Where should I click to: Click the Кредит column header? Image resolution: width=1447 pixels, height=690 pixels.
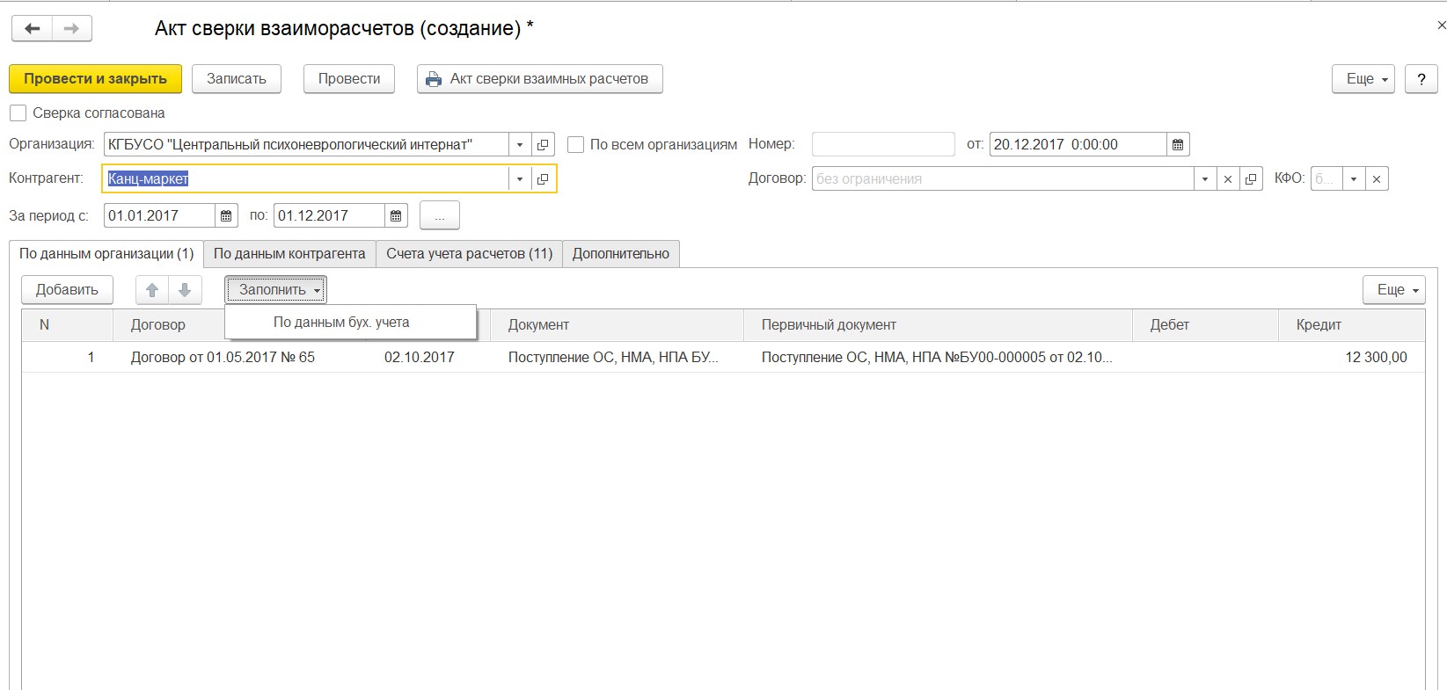[1351, 325]
